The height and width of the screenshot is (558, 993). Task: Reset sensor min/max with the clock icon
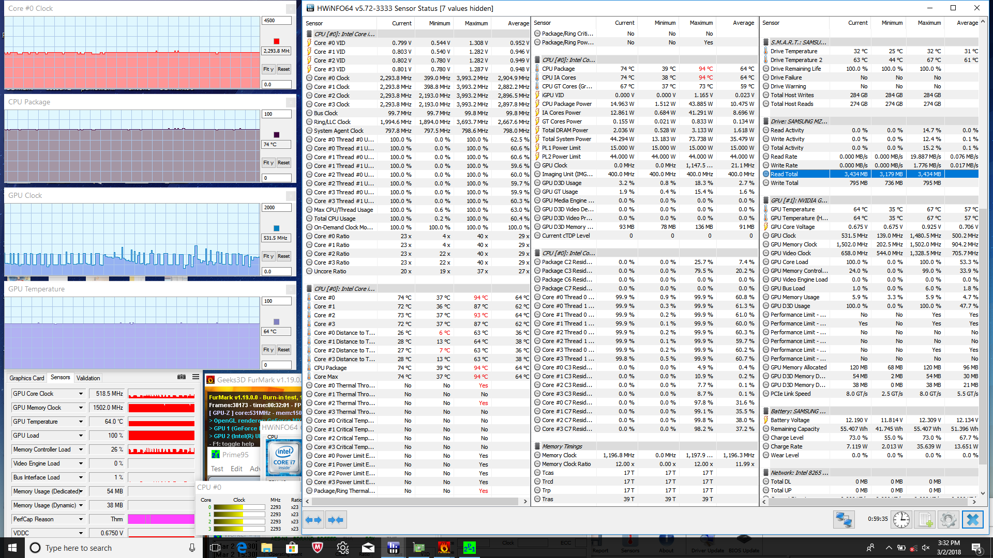(x=901, y=520)
